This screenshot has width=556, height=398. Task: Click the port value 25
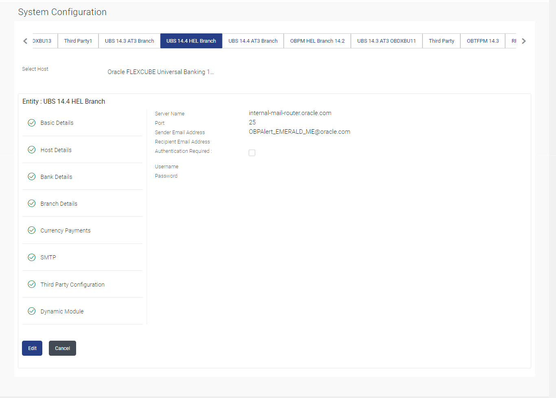(252, 122)
